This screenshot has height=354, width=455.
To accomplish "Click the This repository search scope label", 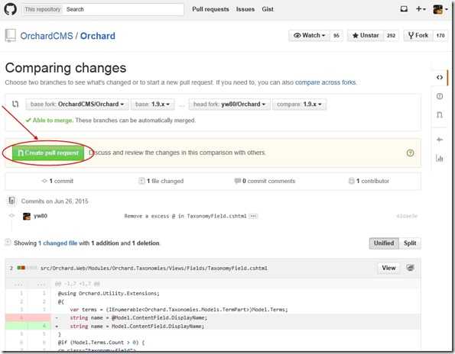I will point(43,9).
